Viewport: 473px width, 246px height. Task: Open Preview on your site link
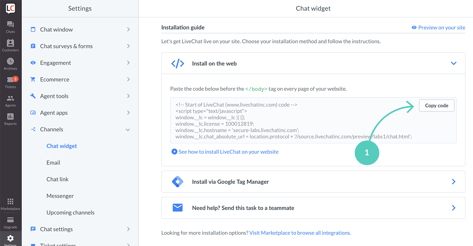coord(442,28)
